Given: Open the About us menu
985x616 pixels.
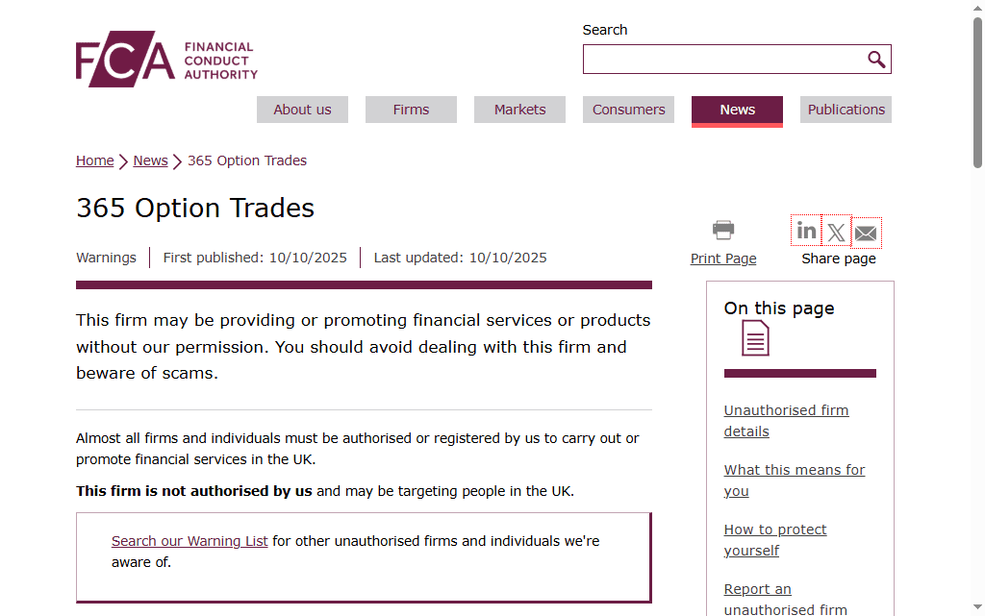Looking at the screenshot, I should tap(302, 110).
